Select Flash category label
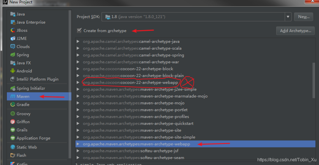319x165 pixels. coord(21,155)
